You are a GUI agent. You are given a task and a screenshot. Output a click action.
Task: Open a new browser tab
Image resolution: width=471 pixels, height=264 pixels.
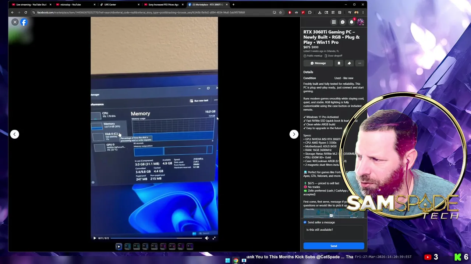tap(233, 4)
